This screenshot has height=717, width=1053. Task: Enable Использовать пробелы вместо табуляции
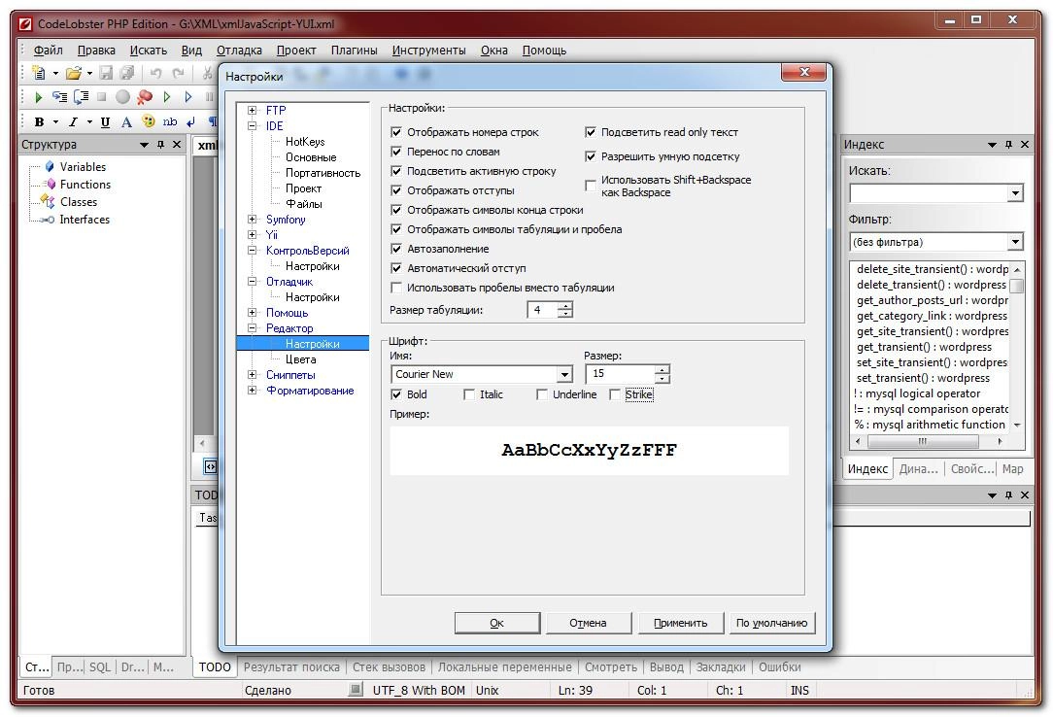coord(396,288)
